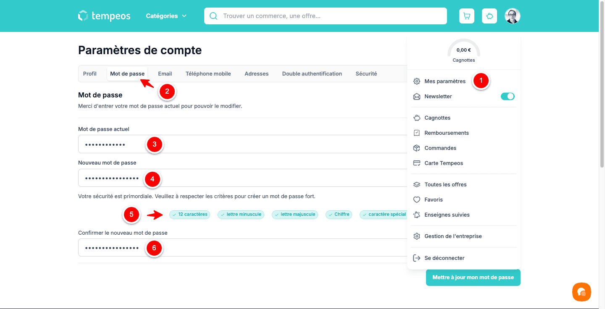
Task: Open Favoris with the heart icon
Action: click(x=434, y=199)
